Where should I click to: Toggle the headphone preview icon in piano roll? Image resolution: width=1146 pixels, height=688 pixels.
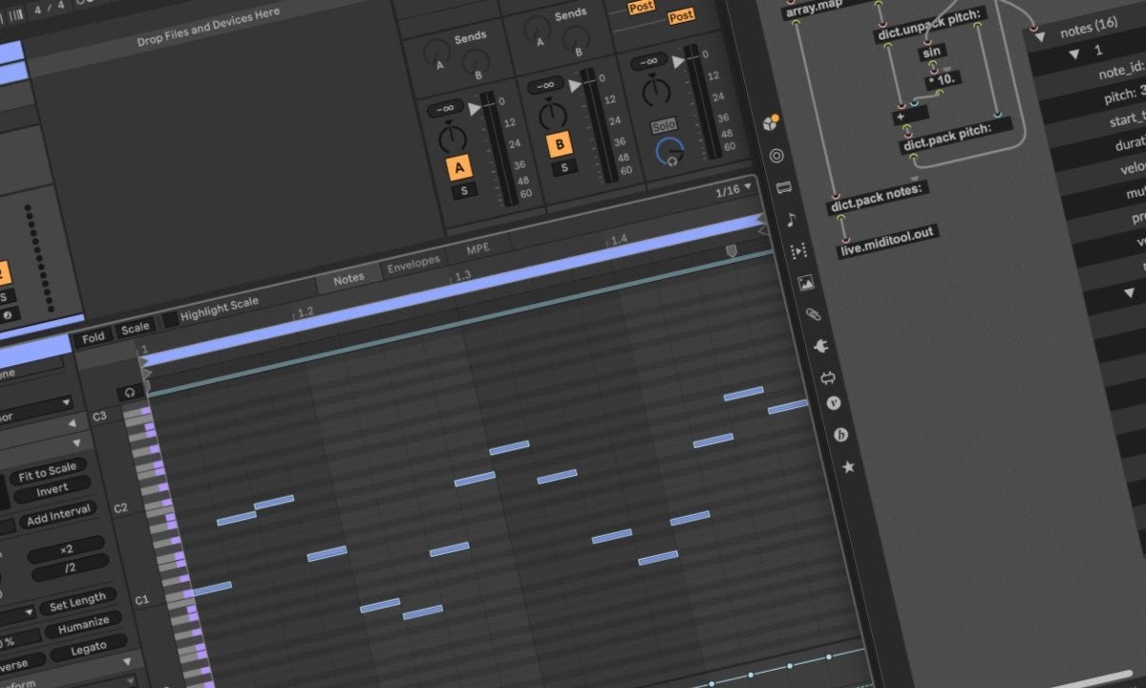tap(130, 392)
